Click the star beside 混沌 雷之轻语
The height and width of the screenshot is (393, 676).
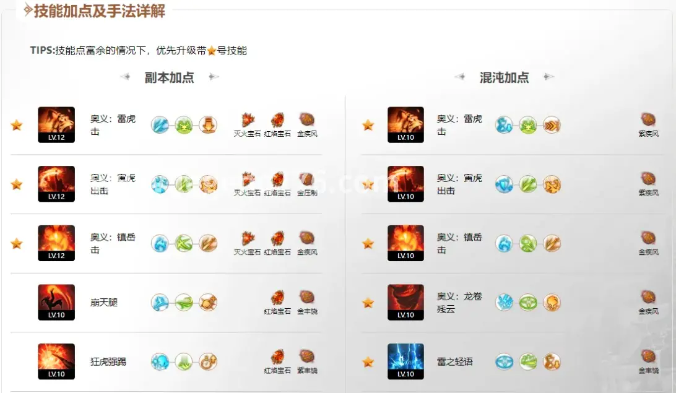pos(368,361)
